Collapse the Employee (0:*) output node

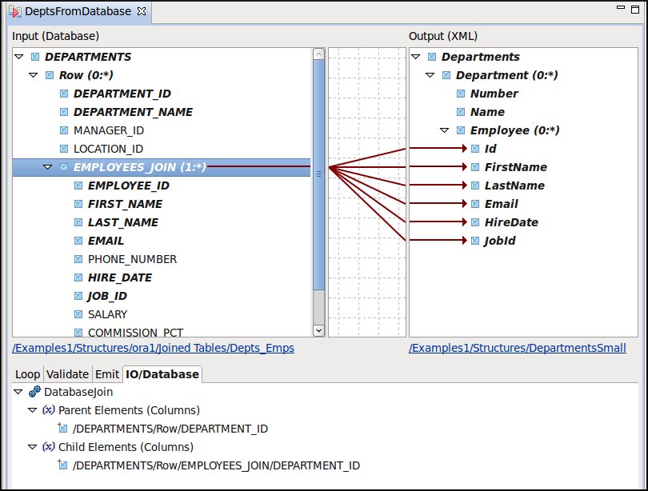[445, 130]
